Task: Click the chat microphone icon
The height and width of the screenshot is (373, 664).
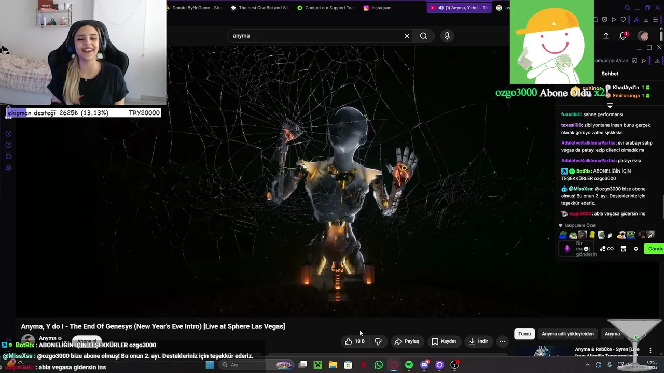Action: (x=567, y=249)
